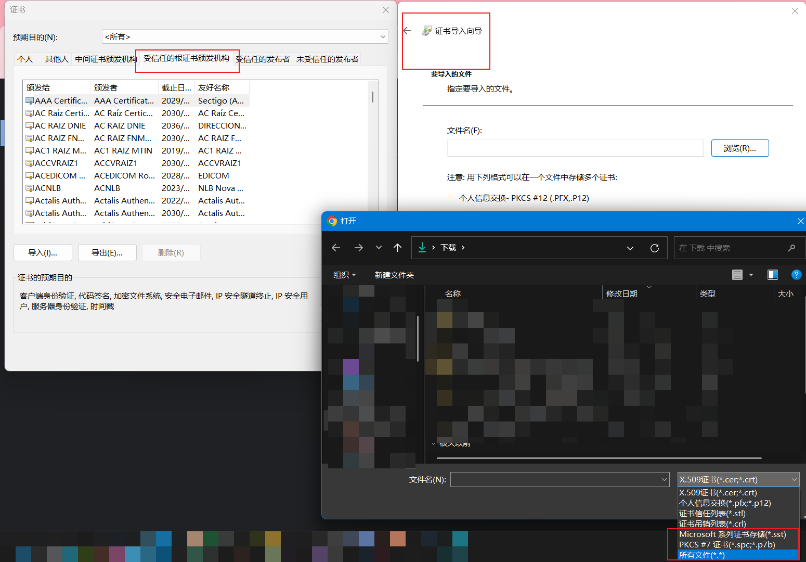Click the file list horizontal scrollbar

[599, 458]
